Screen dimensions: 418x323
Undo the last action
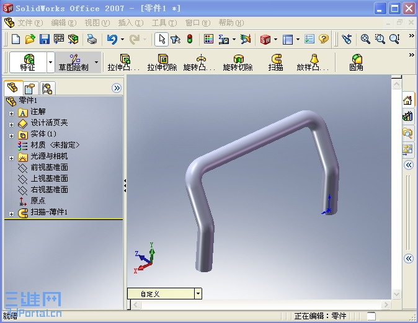[112, 39]
